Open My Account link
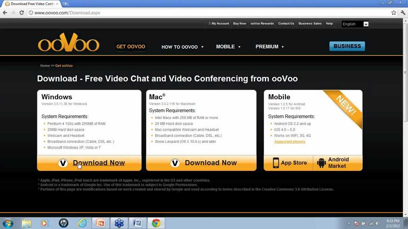 (220, 24)
